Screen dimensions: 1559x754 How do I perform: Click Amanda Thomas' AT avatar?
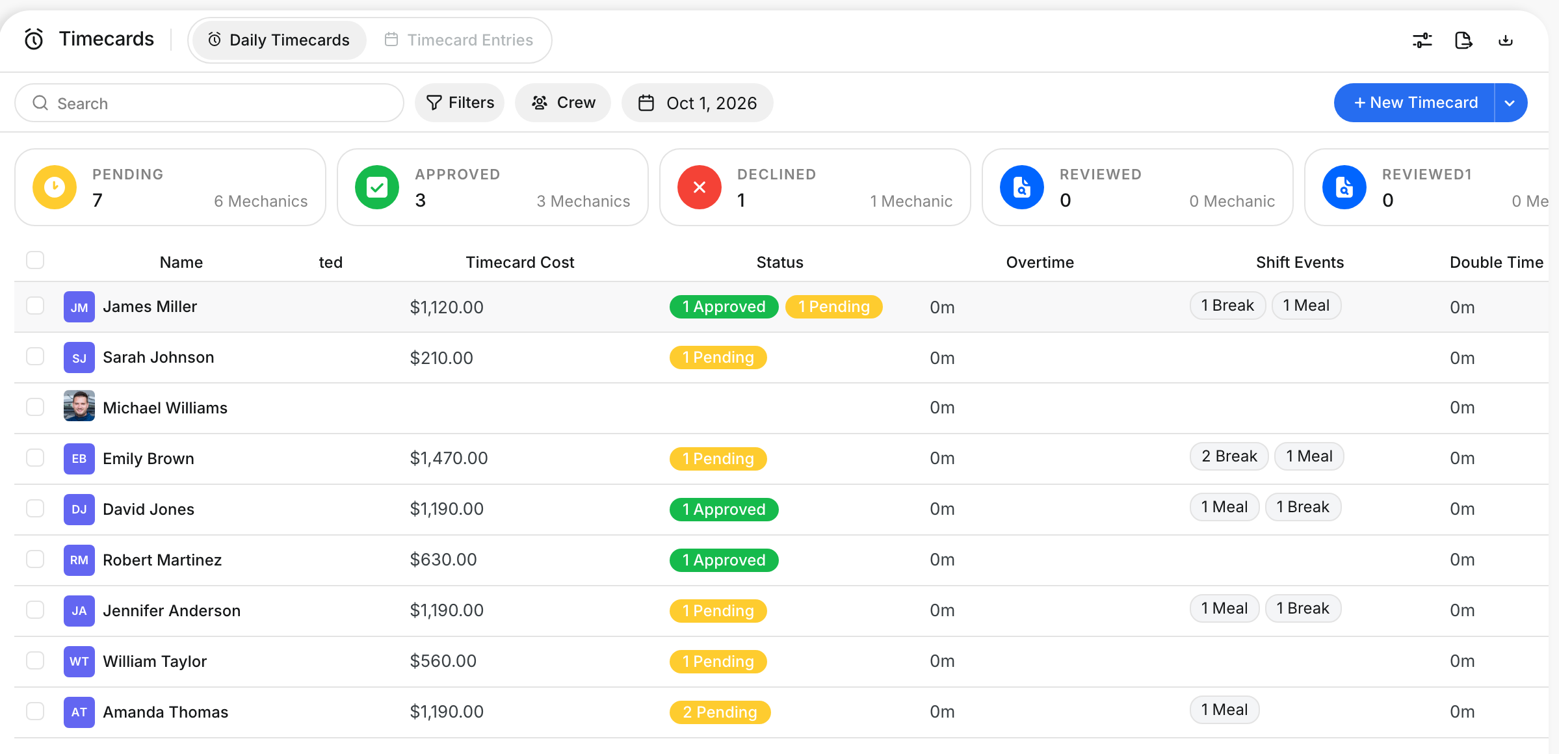[x=79, y=712]
